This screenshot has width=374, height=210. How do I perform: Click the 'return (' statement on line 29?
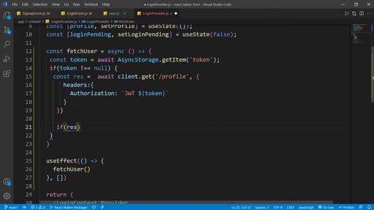point(60,194)
